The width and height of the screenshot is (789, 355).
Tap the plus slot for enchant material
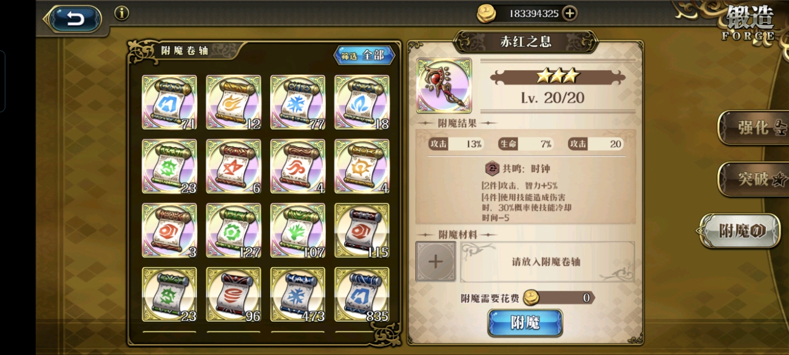pos(436,262)
